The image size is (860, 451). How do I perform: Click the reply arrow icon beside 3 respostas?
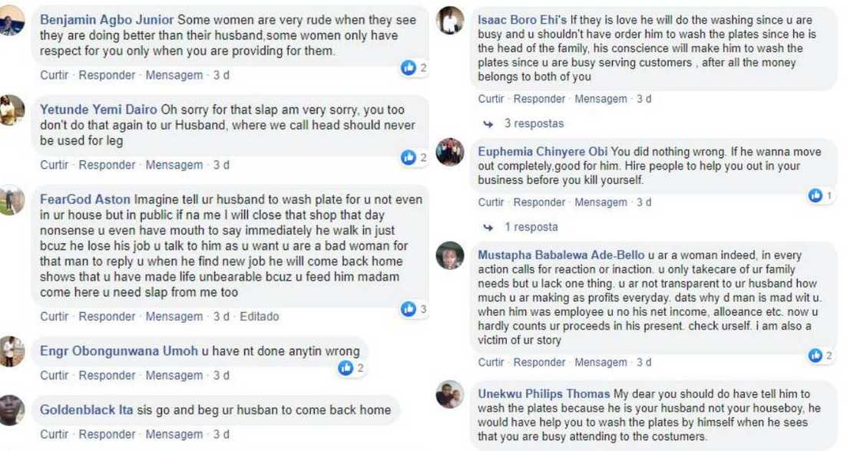pos(488,123)
